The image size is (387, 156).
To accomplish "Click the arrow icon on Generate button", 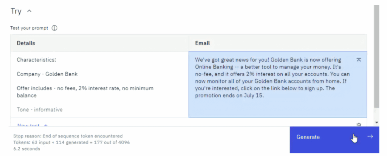I will [x=370, y=136].
